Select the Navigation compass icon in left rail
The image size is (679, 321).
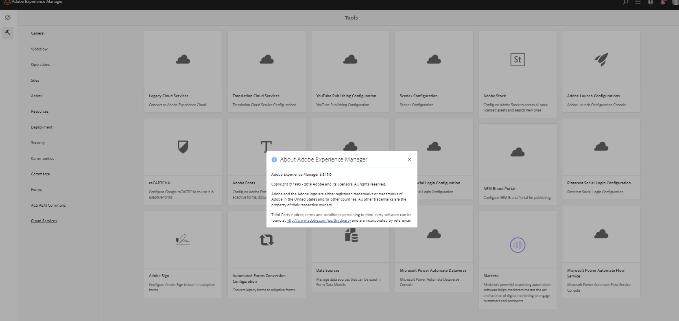(8, 17)
